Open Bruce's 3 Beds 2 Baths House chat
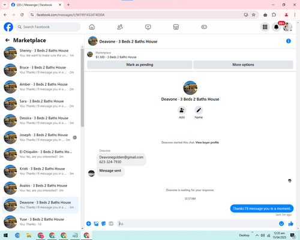Image resolution: width=300 pixels, height=240 pixels. click(x=40, y=70)
